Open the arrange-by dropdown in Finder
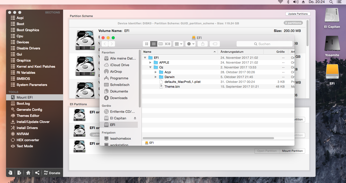The height and width of the screenshot is (183, 346). coord(178,44)
